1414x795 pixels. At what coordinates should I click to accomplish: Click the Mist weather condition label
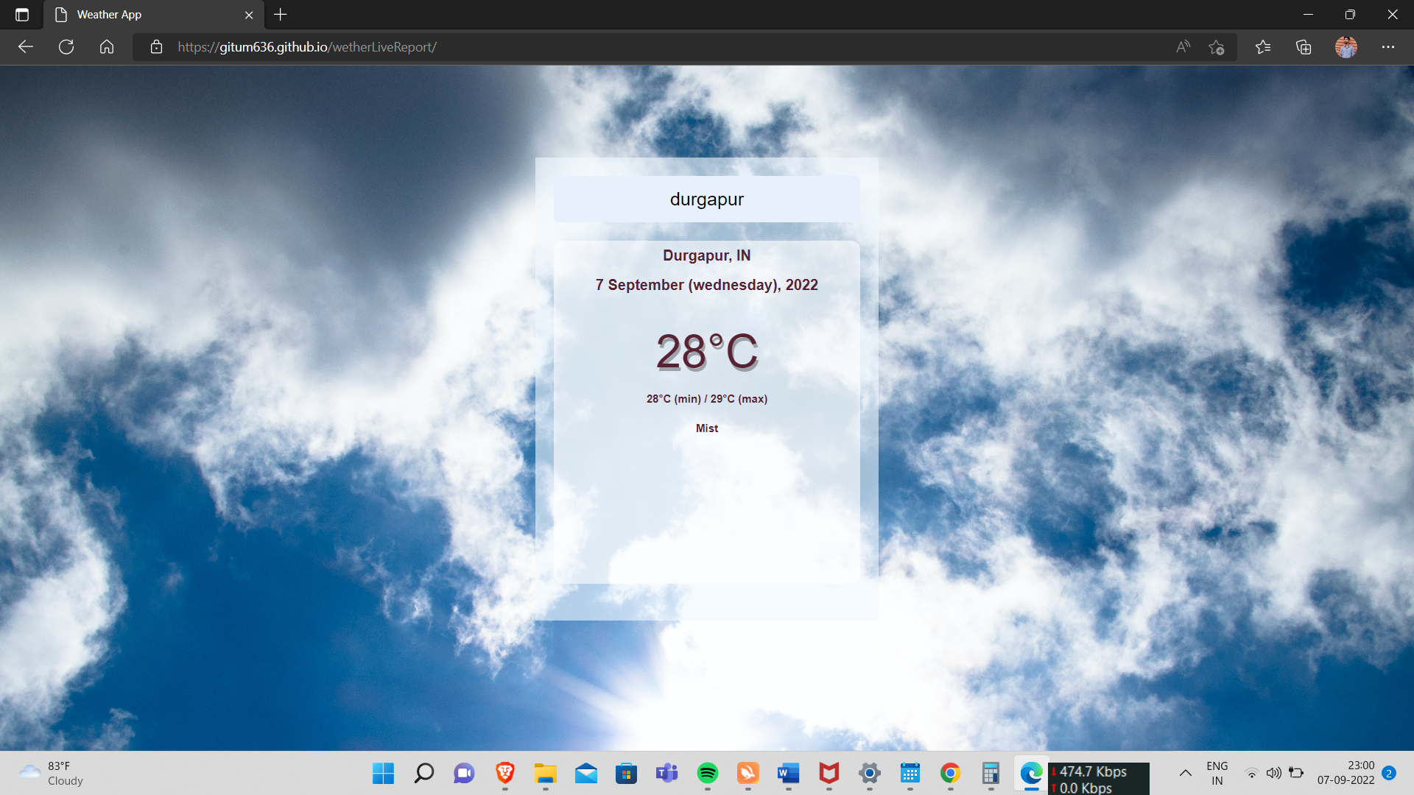[x=706, y=428]
